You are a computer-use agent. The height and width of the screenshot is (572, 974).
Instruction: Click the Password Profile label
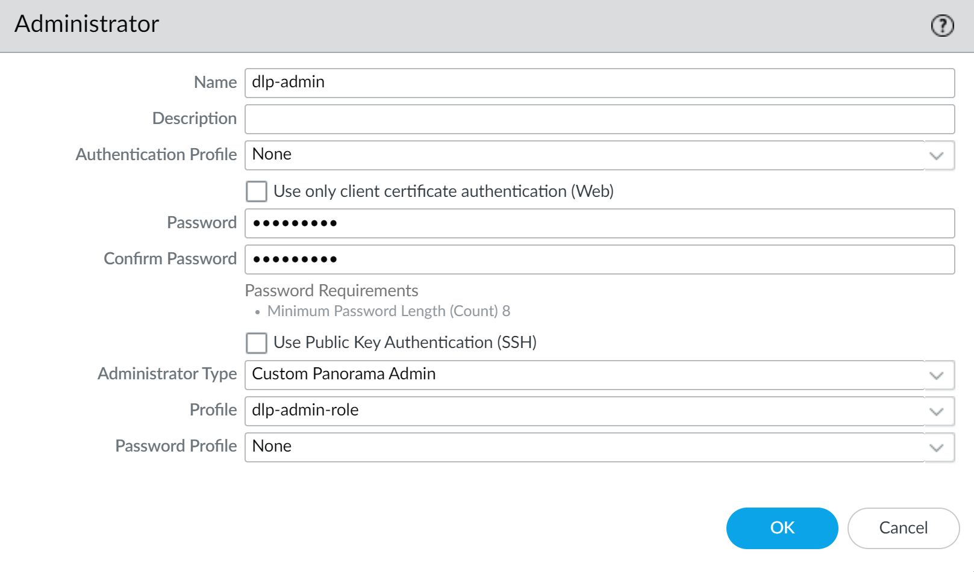(176, 446)
